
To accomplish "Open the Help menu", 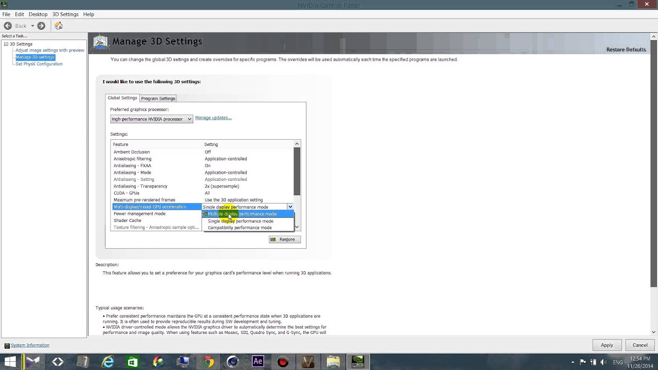I will coord(89,14).
